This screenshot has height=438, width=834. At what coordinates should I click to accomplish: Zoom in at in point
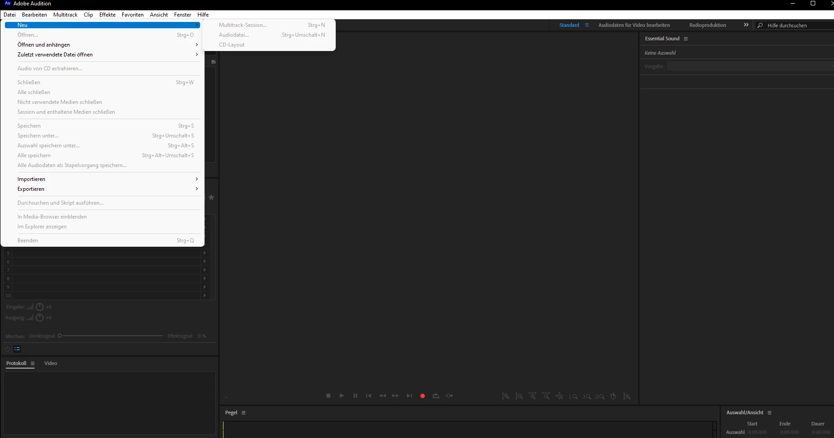[573, 396]
